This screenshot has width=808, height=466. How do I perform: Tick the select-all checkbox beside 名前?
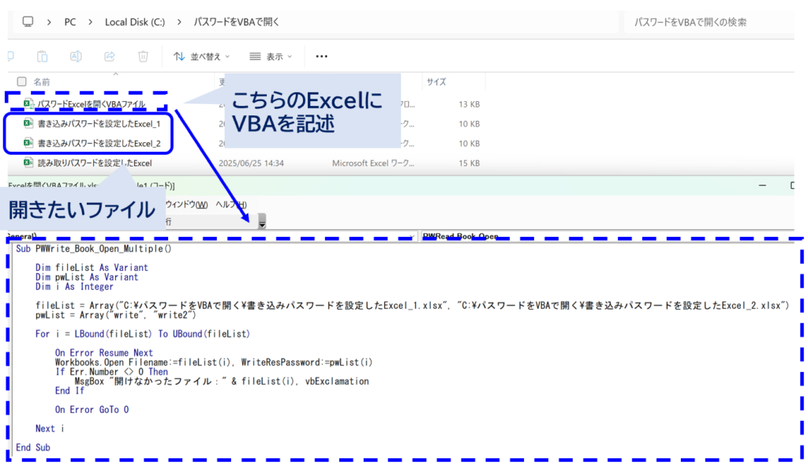pyautogui.click(x=21, y=81)
